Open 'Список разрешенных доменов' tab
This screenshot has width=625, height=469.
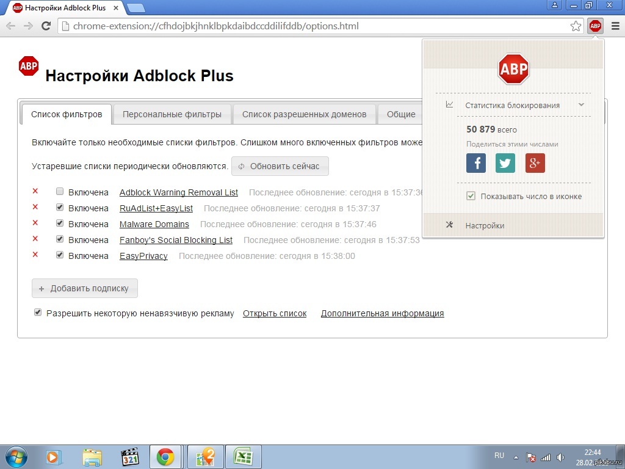click(x=304, y=114)
